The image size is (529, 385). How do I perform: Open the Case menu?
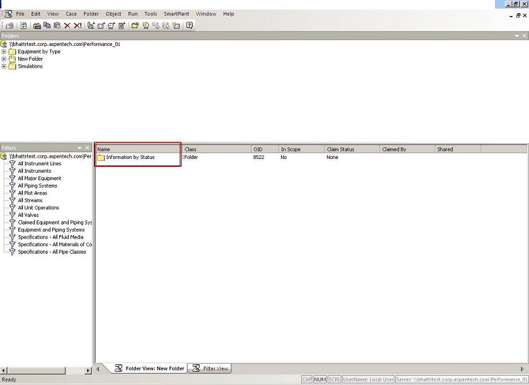71,14
